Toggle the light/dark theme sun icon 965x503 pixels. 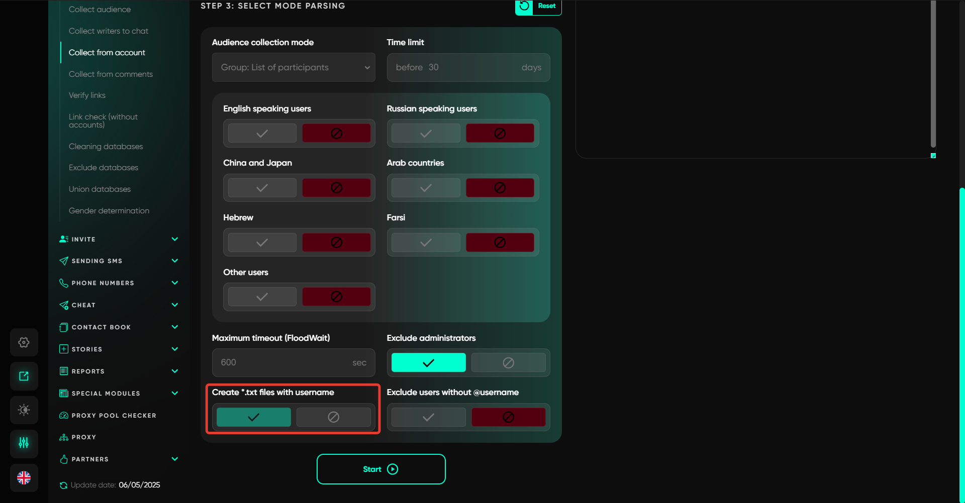tap(24, 410)
